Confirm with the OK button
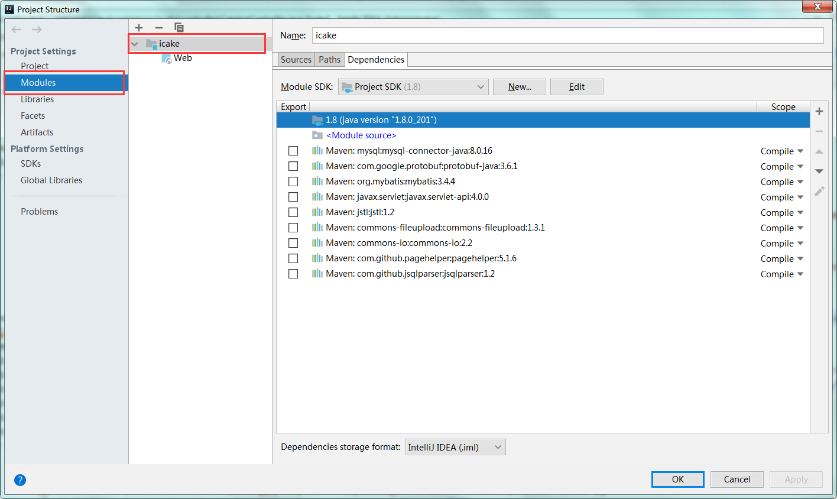Screen dimensions: 837x499 point(678,479)
